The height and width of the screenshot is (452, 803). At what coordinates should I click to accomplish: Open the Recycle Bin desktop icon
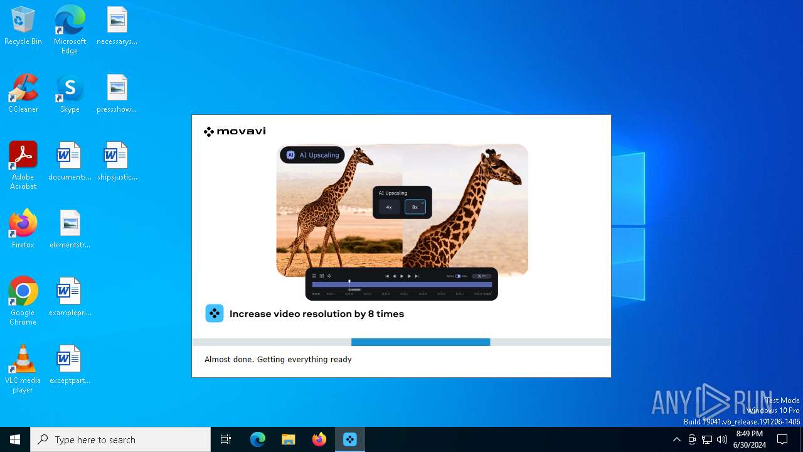tap(23, 26)
